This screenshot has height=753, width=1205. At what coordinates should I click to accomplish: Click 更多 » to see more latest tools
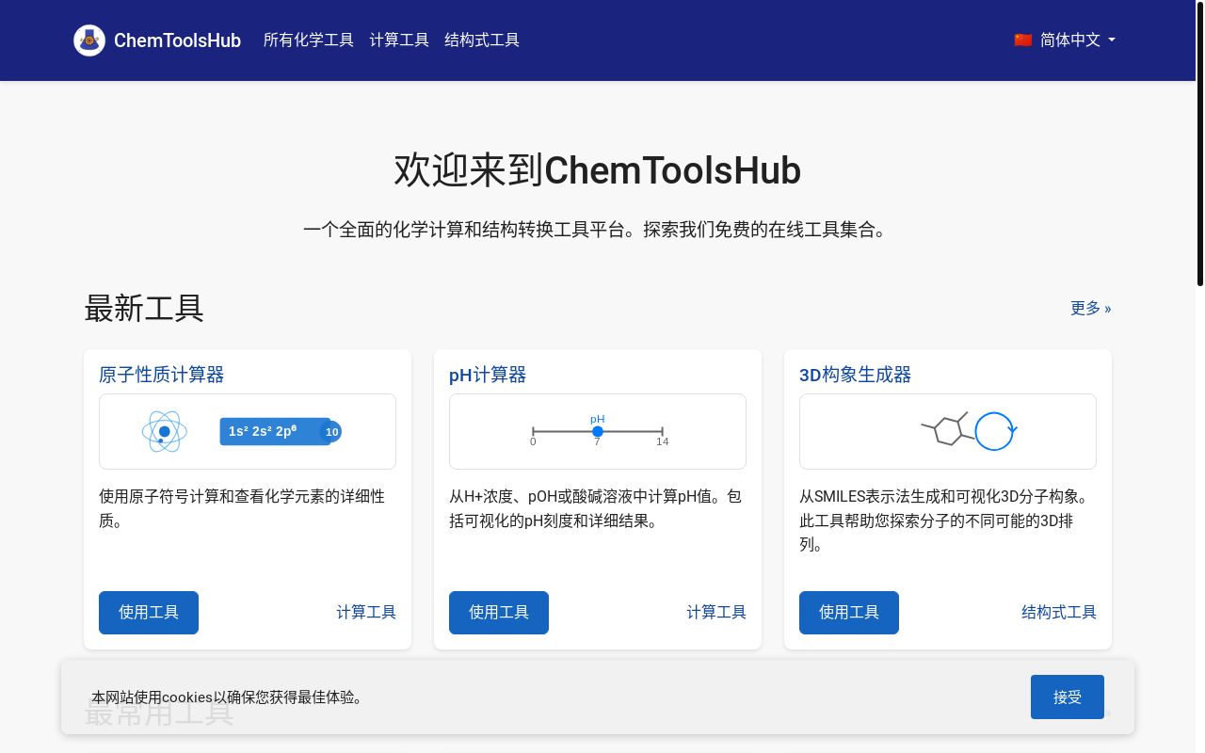click(1090, 308)
